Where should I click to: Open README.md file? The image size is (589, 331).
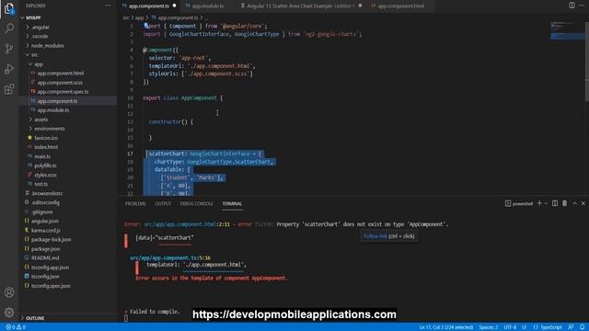[x=45, y=257]
